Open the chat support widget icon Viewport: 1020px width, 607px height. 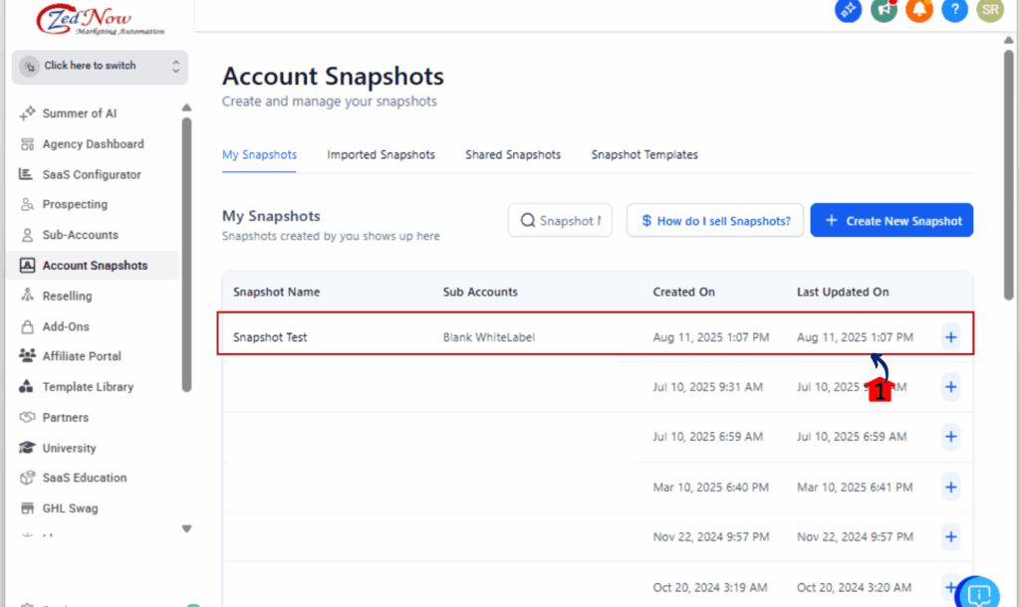(x=978, y=592)
